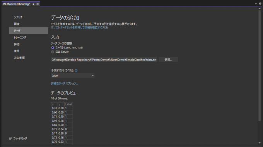Screen dimensions: 263x147
Task: Click the 0.38 cell in preview
Action: point(61,133)
